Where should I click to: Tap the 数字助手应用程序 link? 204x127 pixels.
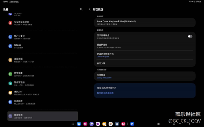(105, 93)
